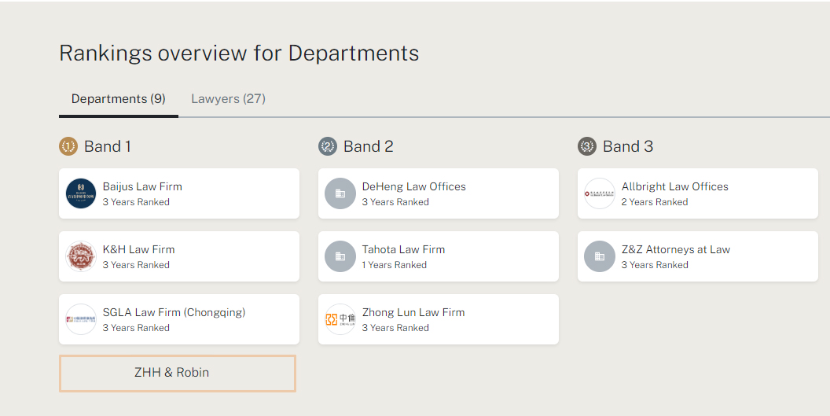Click the Allbright 2 Years Ranked text
Image resolution: width=830 pixels, height=416 pixels.
click(x=654, y=202)
